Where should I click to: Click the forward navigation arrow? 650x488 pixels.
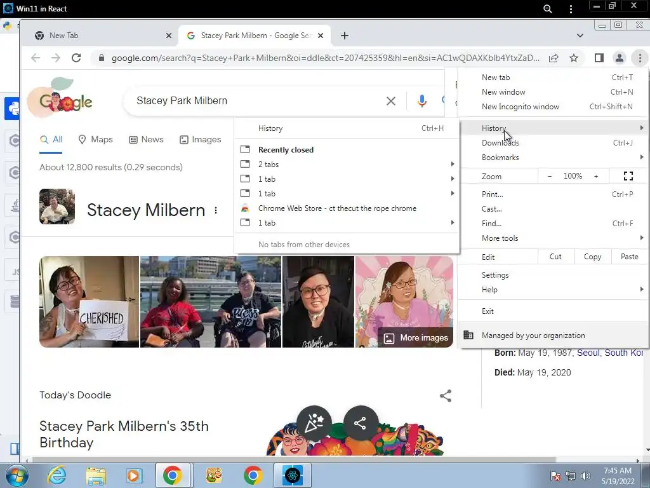(56, 58)
